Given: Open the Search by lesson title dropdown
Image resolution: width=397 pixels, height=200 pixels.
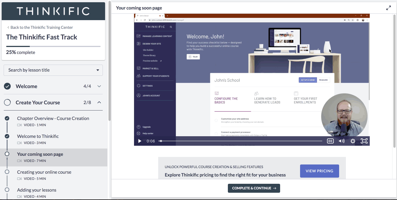Looking at the screenshot, I should click(x=53, y=70).
